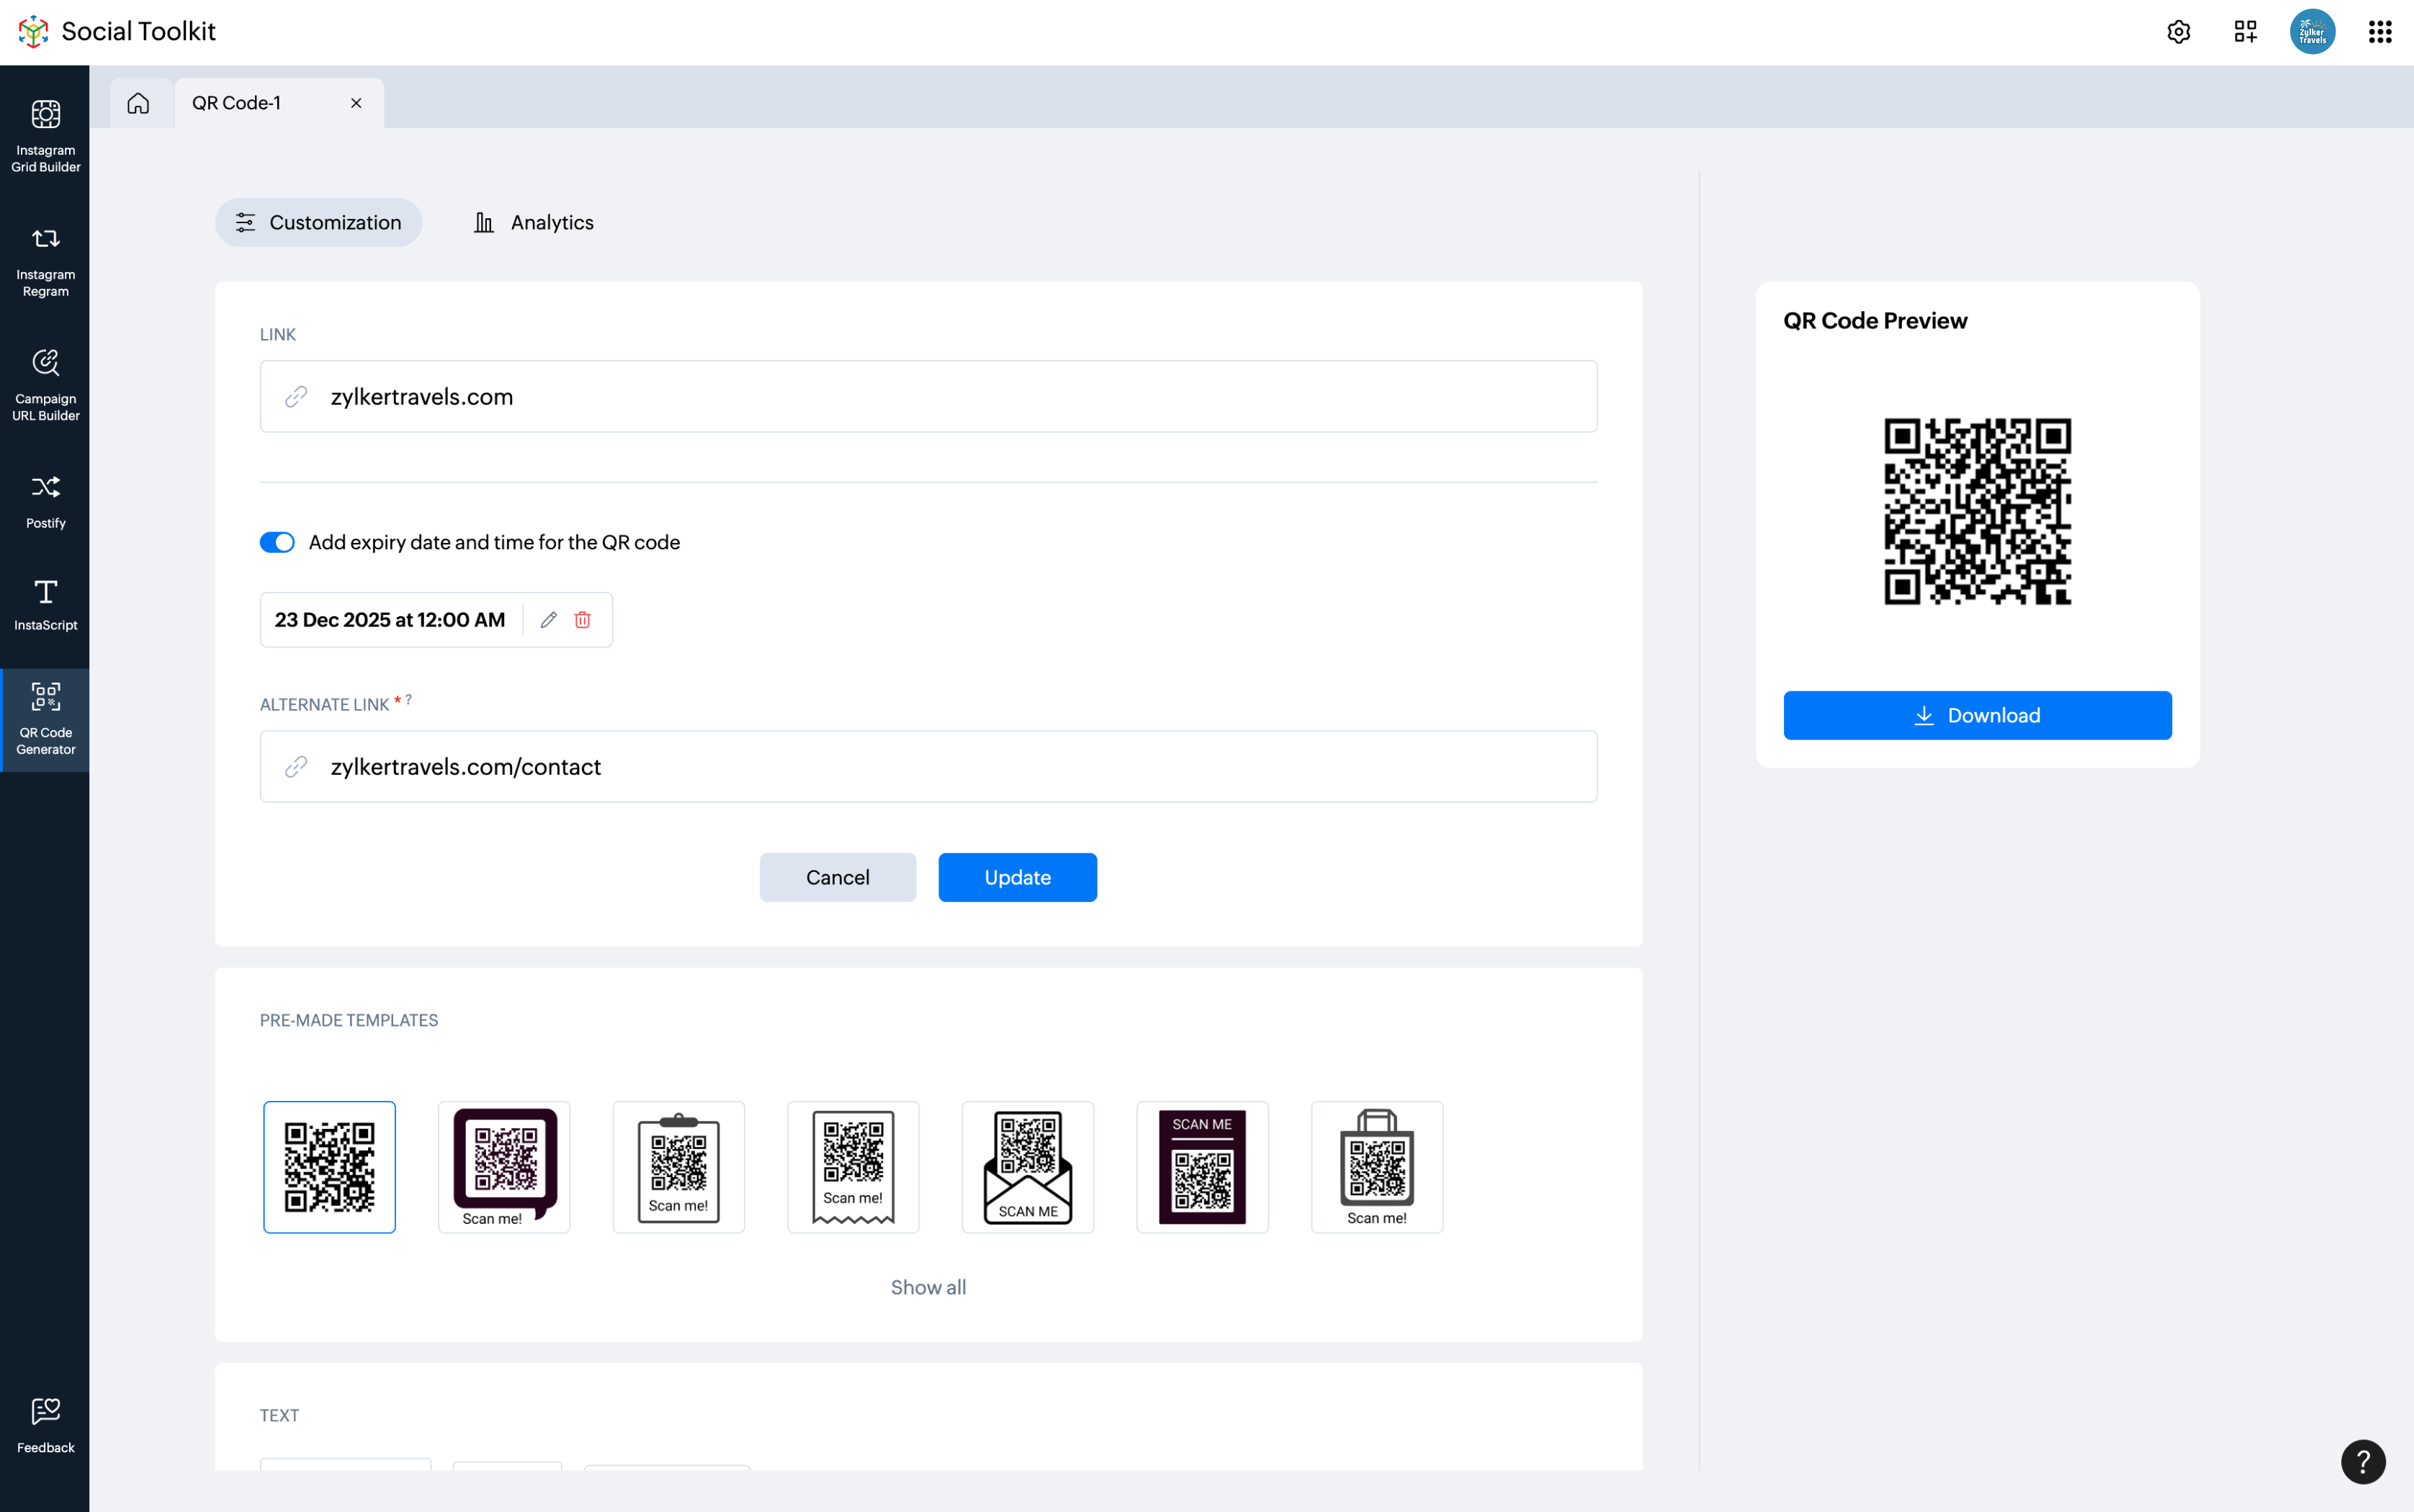
Task: Open the Instagram Regram tool
Action: point(45,260)
